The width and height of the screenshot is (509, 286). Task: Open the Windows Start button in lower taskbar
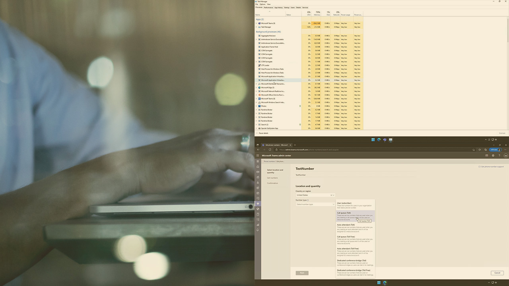coord(379,283)
